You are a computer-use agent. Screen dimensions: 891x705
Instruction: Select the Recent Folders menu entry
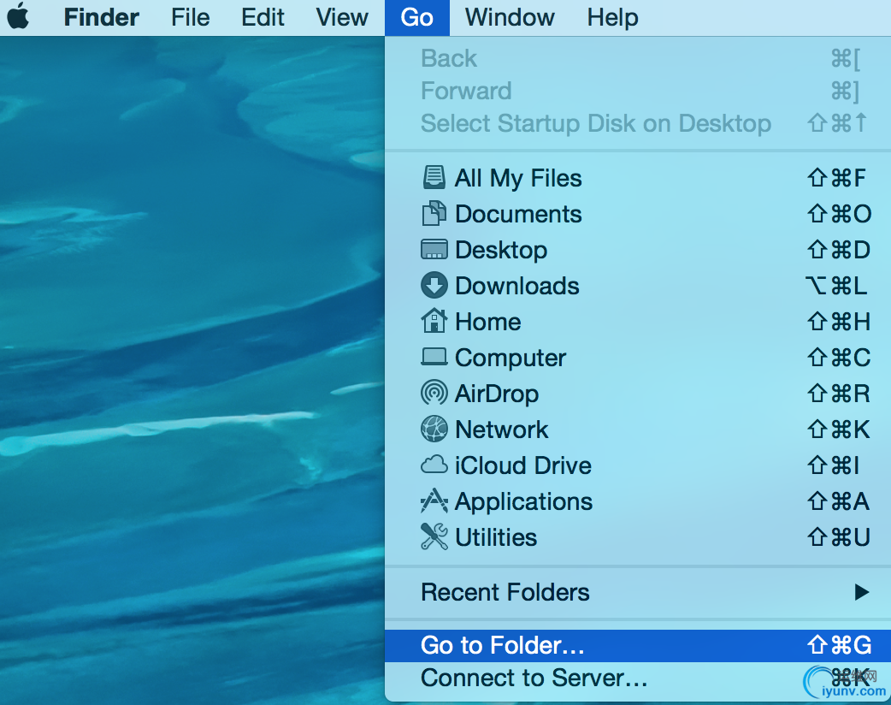(638, 592)
